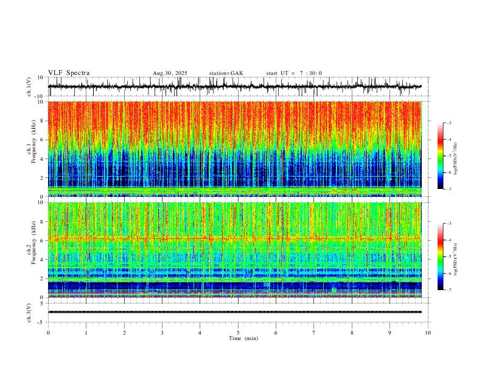Click the "8" kHz tick on ch.1 frequency axis

point(43,121)
